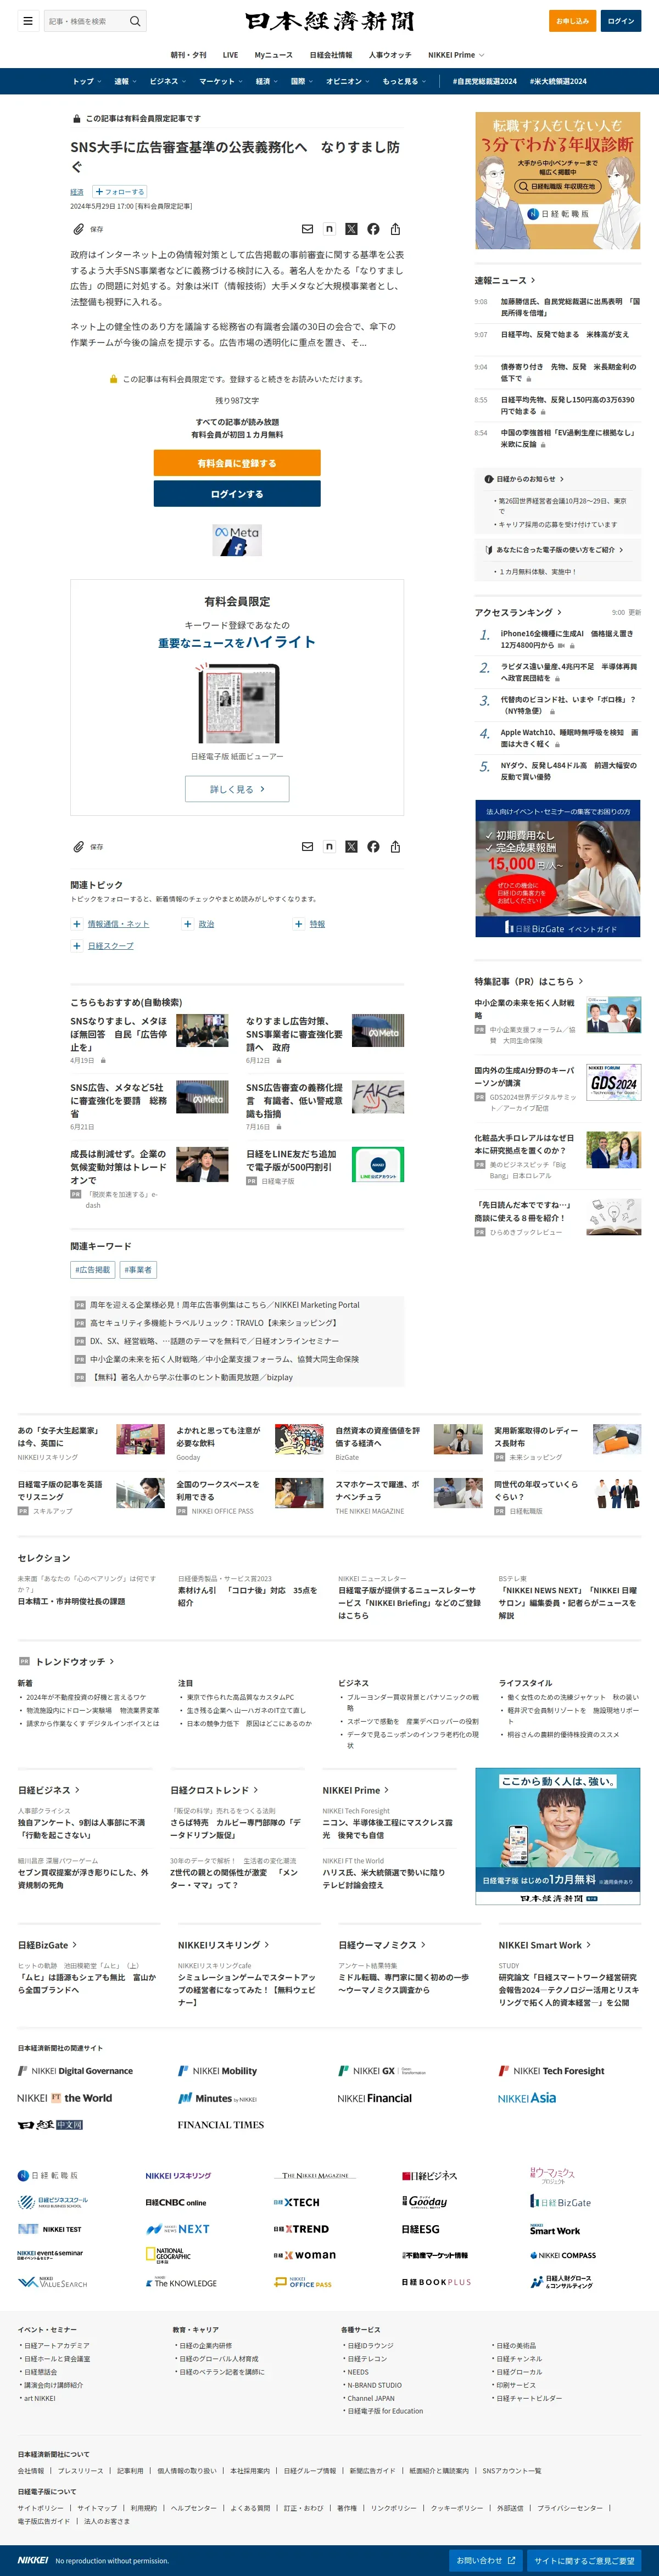
Task: Open the #自民党総裁選2024 tag in nav
Action: (x=485, y=81)
